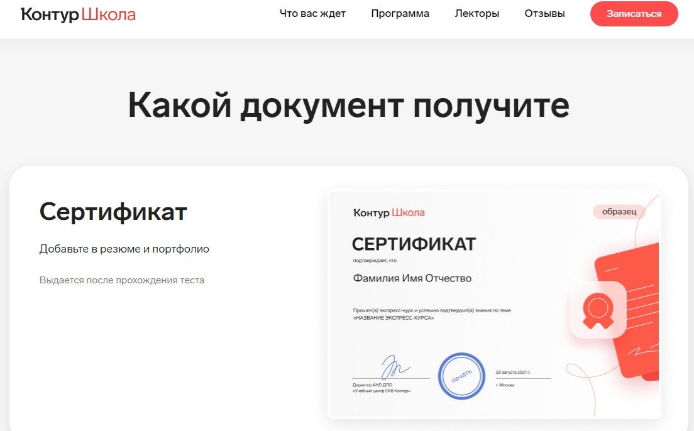Open the Программа menu item
Image resolution: width=694 pixels, height=431 pixels.
pos(400,14)
